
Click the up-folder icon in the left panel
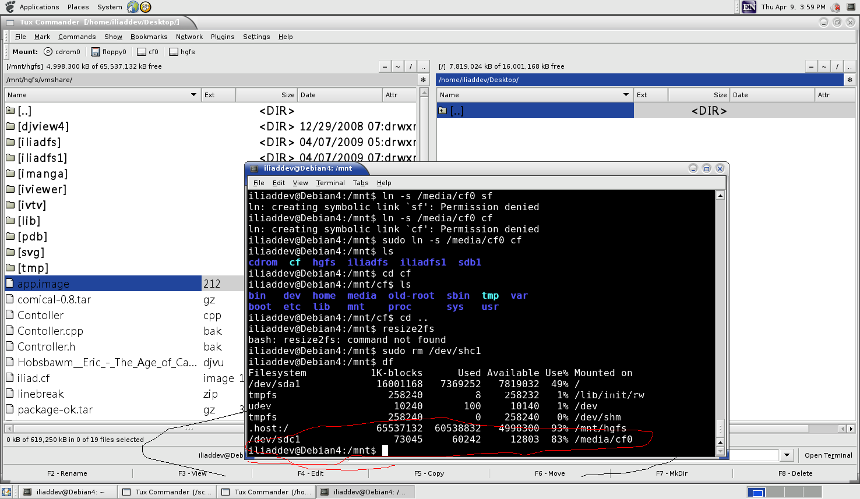click(10, 111)
